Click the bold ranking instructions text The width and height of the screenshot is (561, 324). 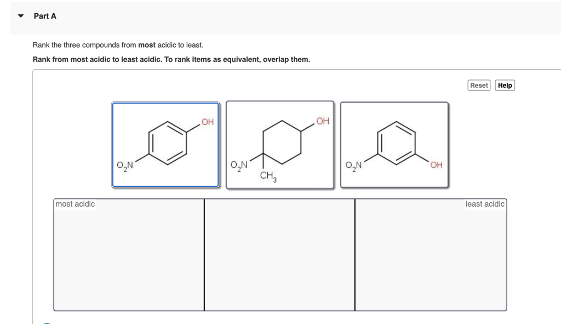point(171,59)
